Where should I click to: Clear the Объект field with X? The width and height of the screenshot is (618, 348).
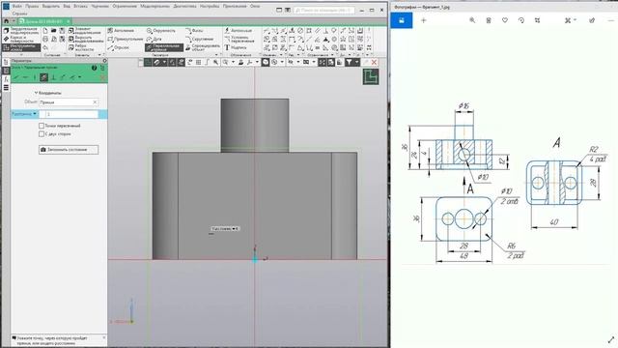point(95,102)
